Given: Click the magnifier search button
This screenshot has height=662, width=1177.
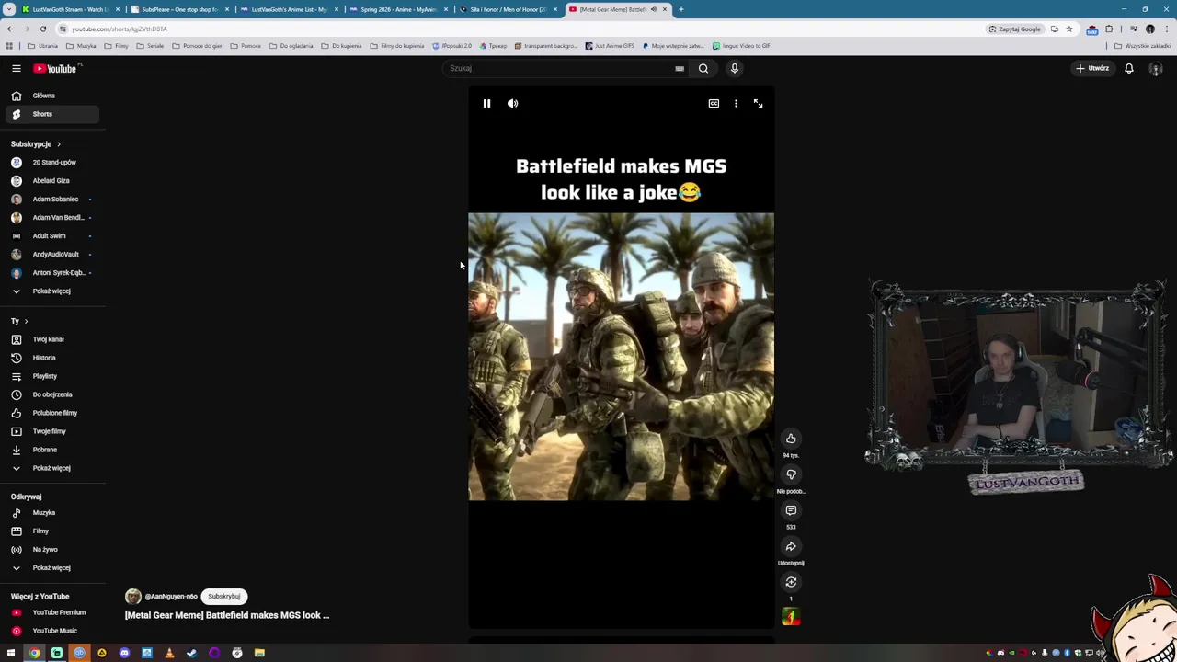Looking at the screenshot, I should tap(703, 68).
